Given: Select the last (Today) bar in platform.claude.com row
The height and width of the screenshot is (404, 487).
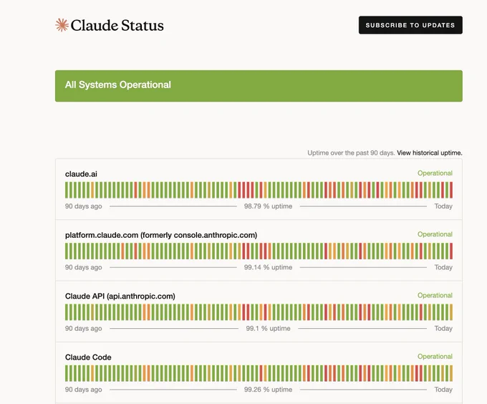Looking at the screenshot, I should [451, 251].
